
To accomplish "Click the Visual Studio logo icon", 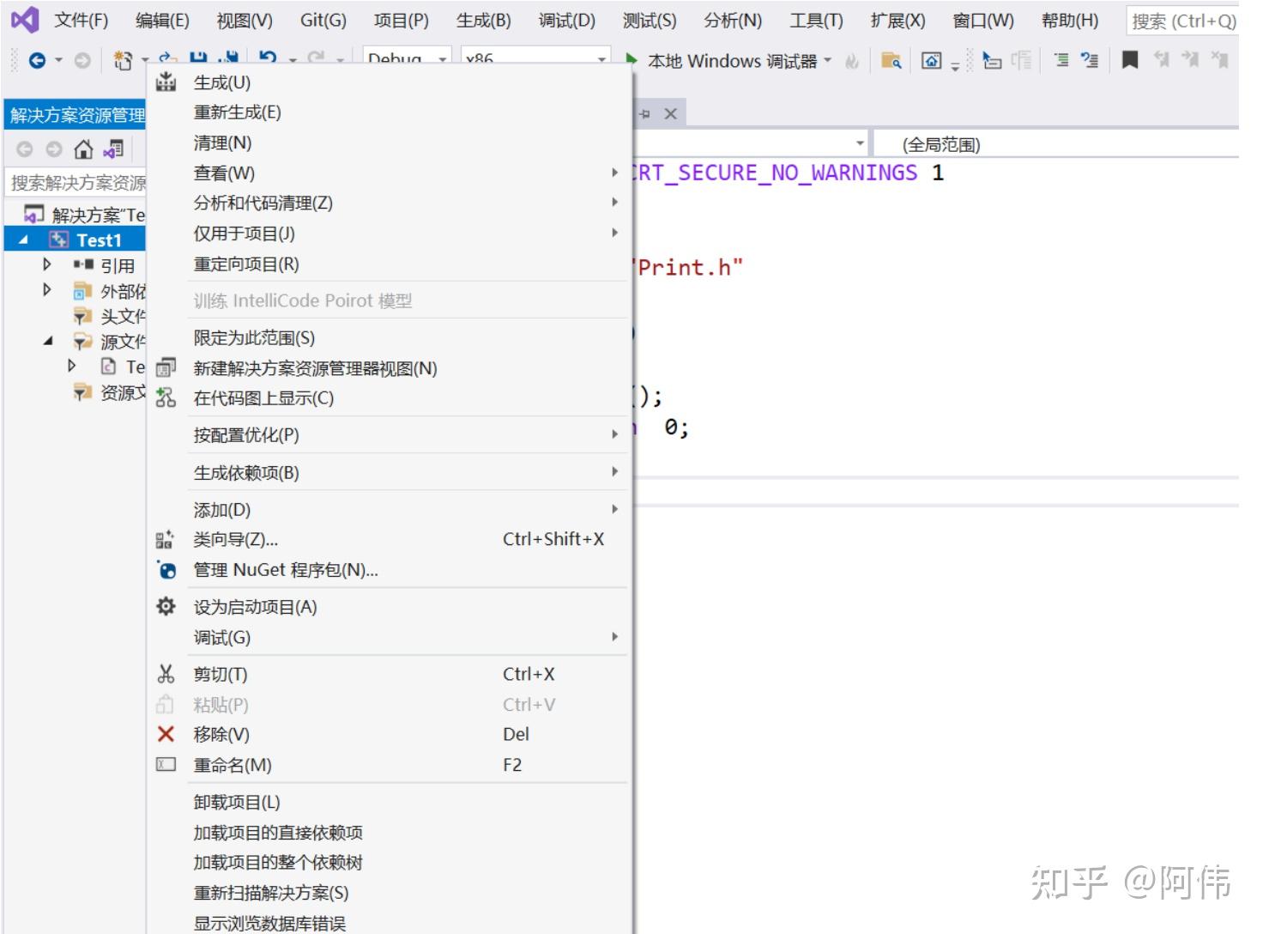I will coord(25,20).
